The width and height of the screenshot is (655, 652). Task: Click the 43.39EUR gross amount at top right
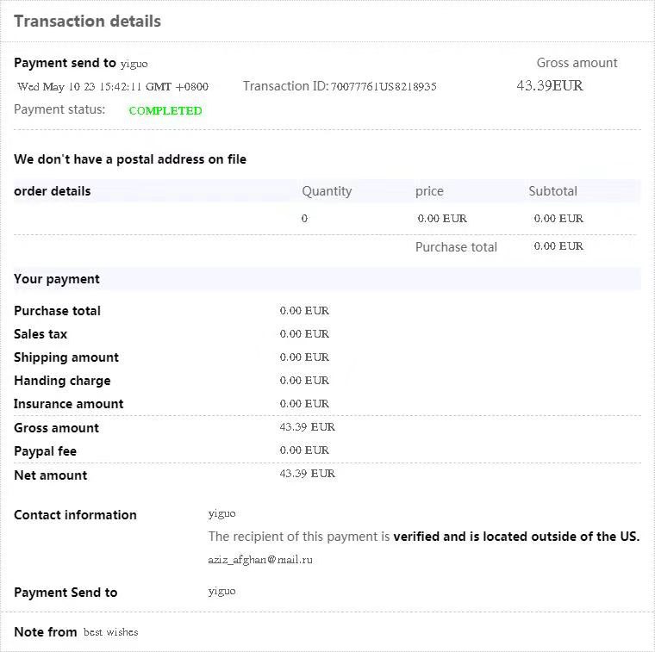(x=550, y=86)
